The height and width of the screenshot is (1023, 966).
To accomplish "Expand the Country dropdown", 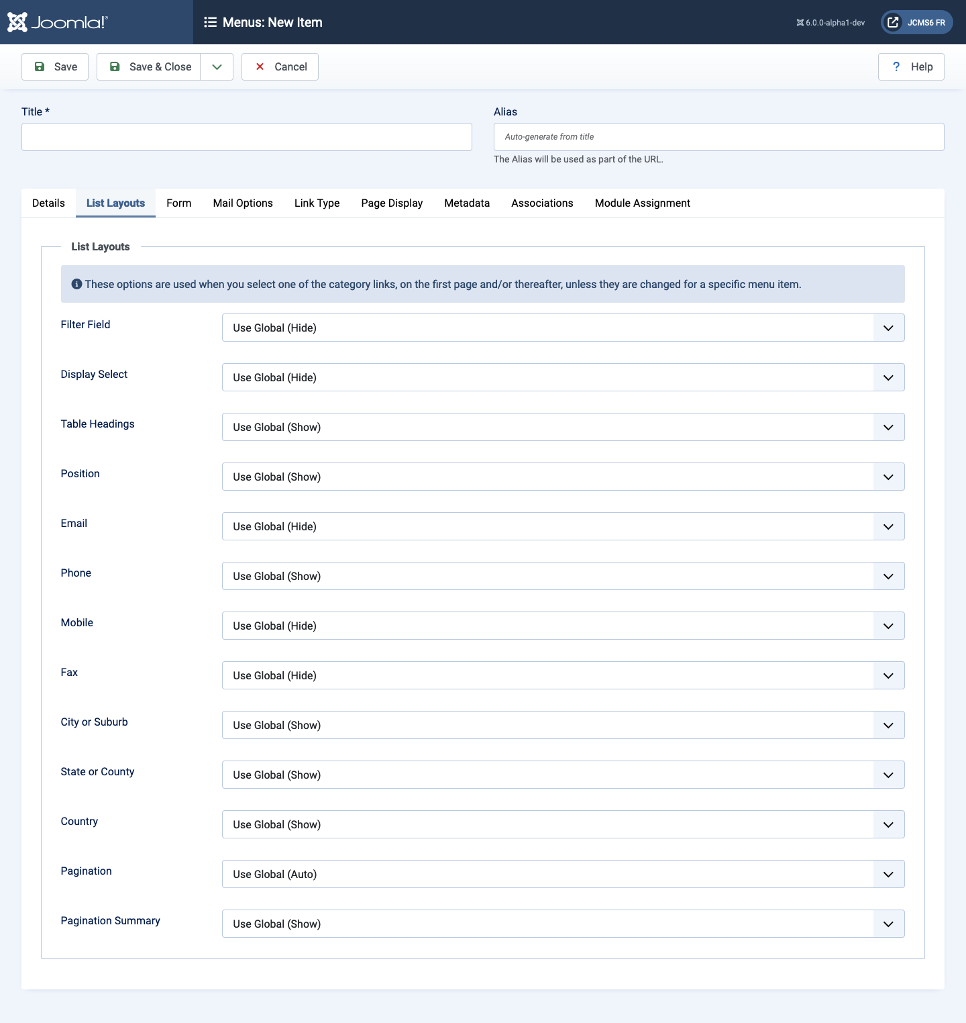I will pos(563,824).
